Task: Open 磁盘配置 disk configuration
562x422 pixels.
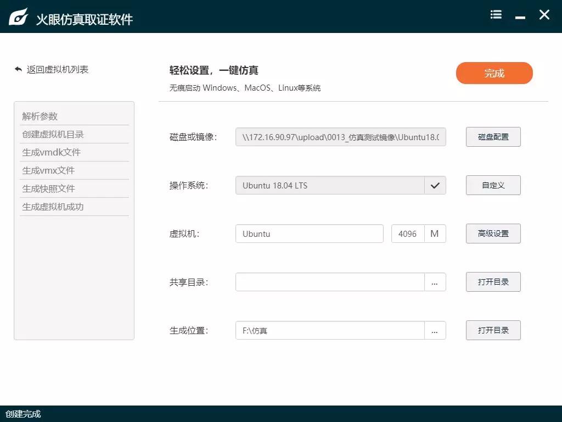Action: tap(493, 137)
